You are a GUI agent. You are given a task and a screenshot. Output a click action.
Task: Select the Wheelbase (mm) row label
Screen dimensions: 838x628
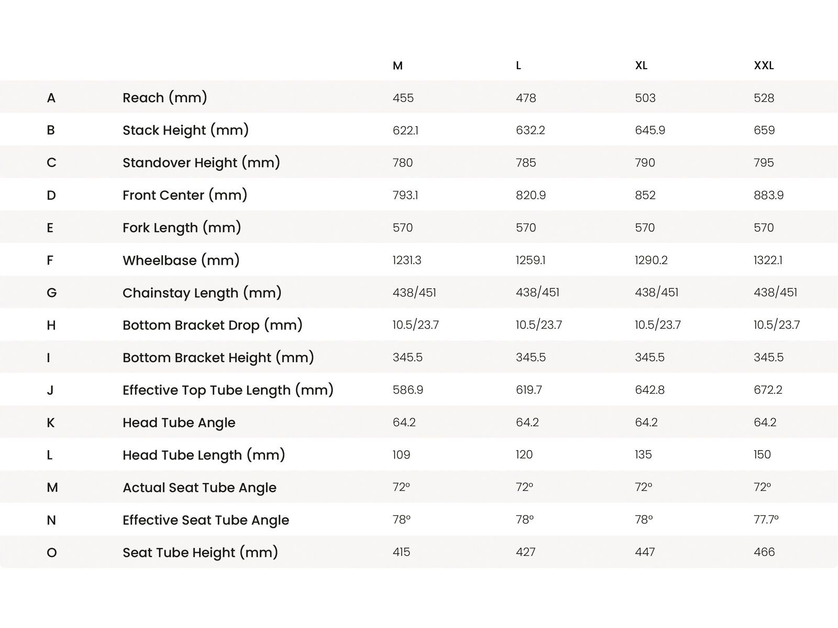tap(181, 260)
